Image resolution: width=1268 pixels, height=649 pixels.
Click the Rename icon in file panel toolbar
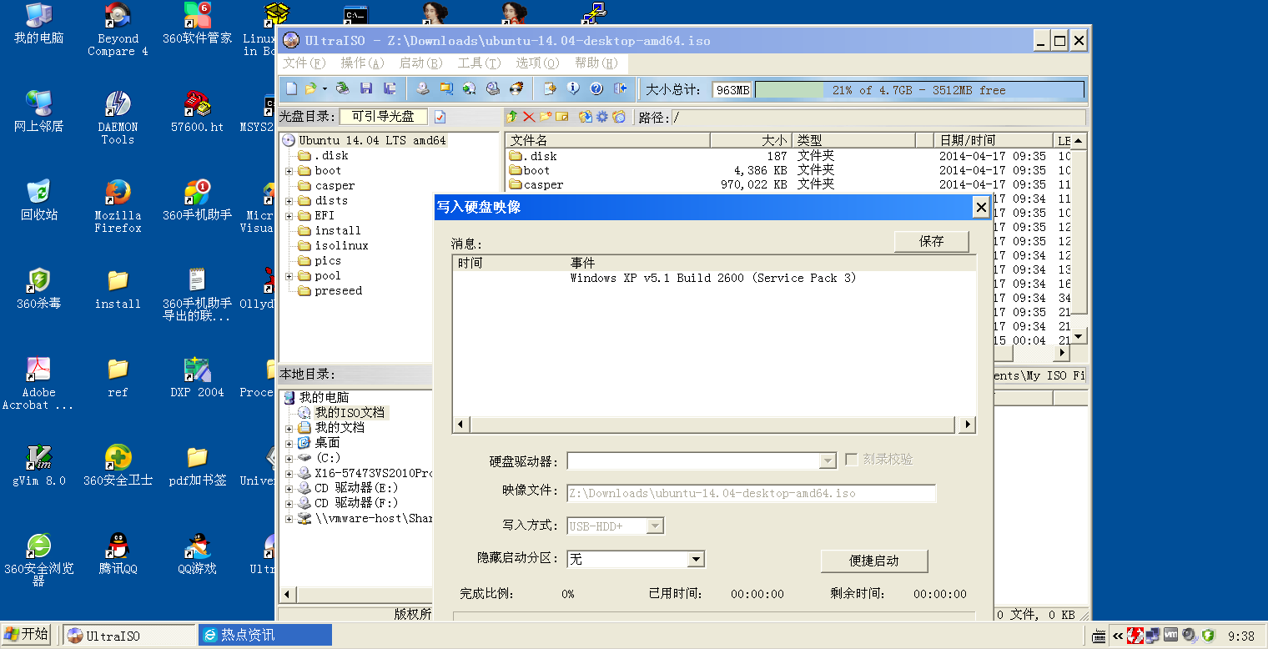click(562, 117)
